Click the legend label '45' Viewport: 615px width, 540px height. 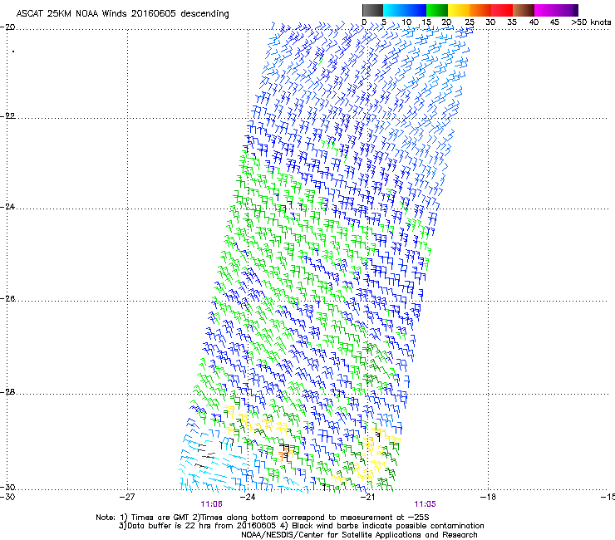pos(554,22)
